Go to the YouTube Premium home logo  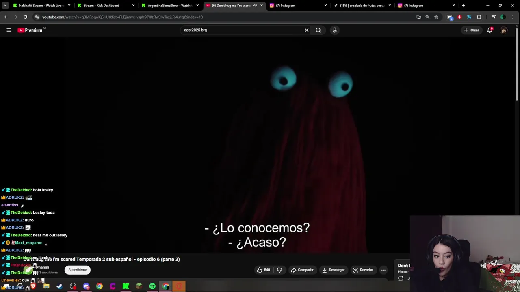[30, 30]
